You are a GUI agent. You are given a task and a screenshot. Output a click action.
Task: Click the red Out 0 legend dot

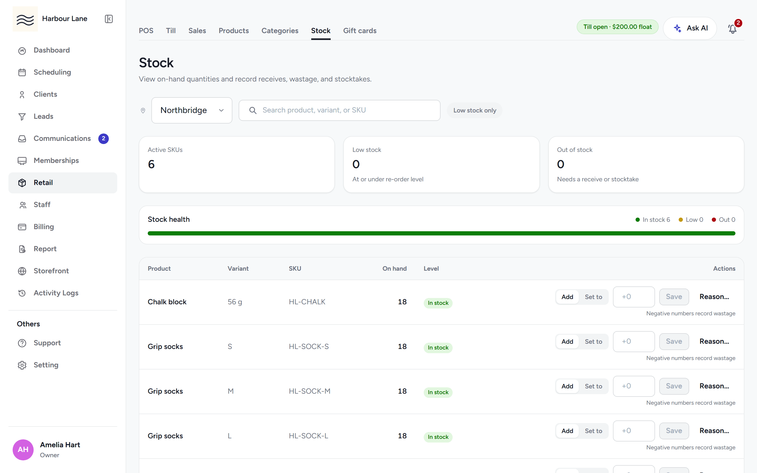click(714, 220)
